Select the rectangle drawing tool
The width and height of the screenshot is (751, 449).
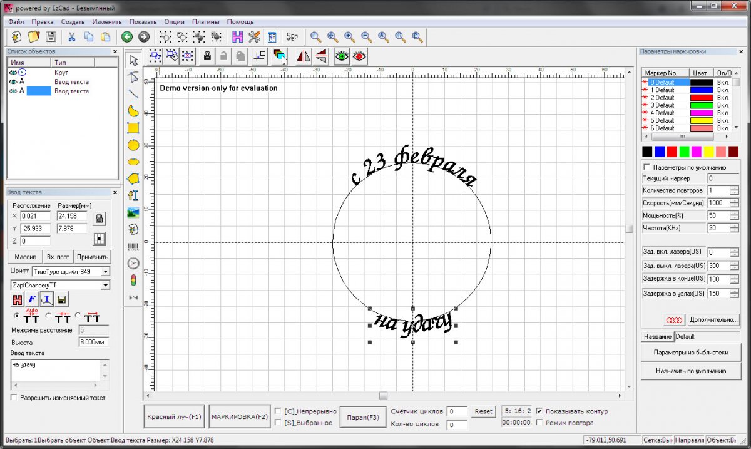tap(133, 128)
